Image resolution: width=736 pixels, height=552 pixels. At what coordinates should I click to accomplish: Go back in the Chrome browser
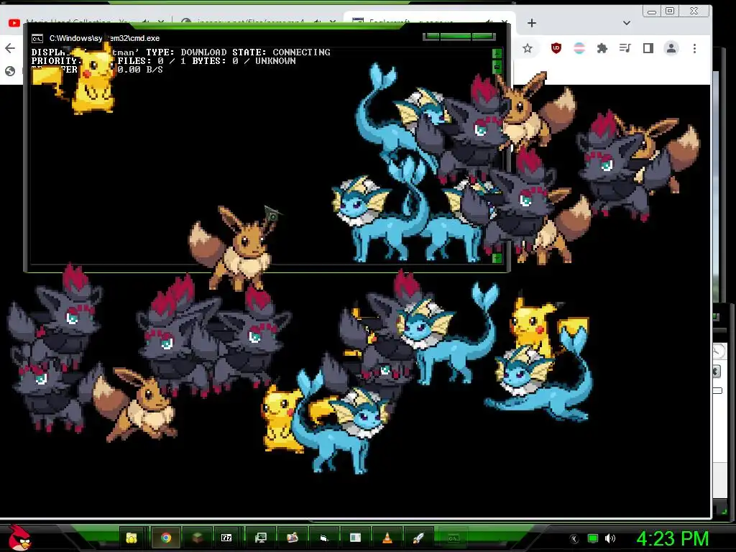pos(10,48)
